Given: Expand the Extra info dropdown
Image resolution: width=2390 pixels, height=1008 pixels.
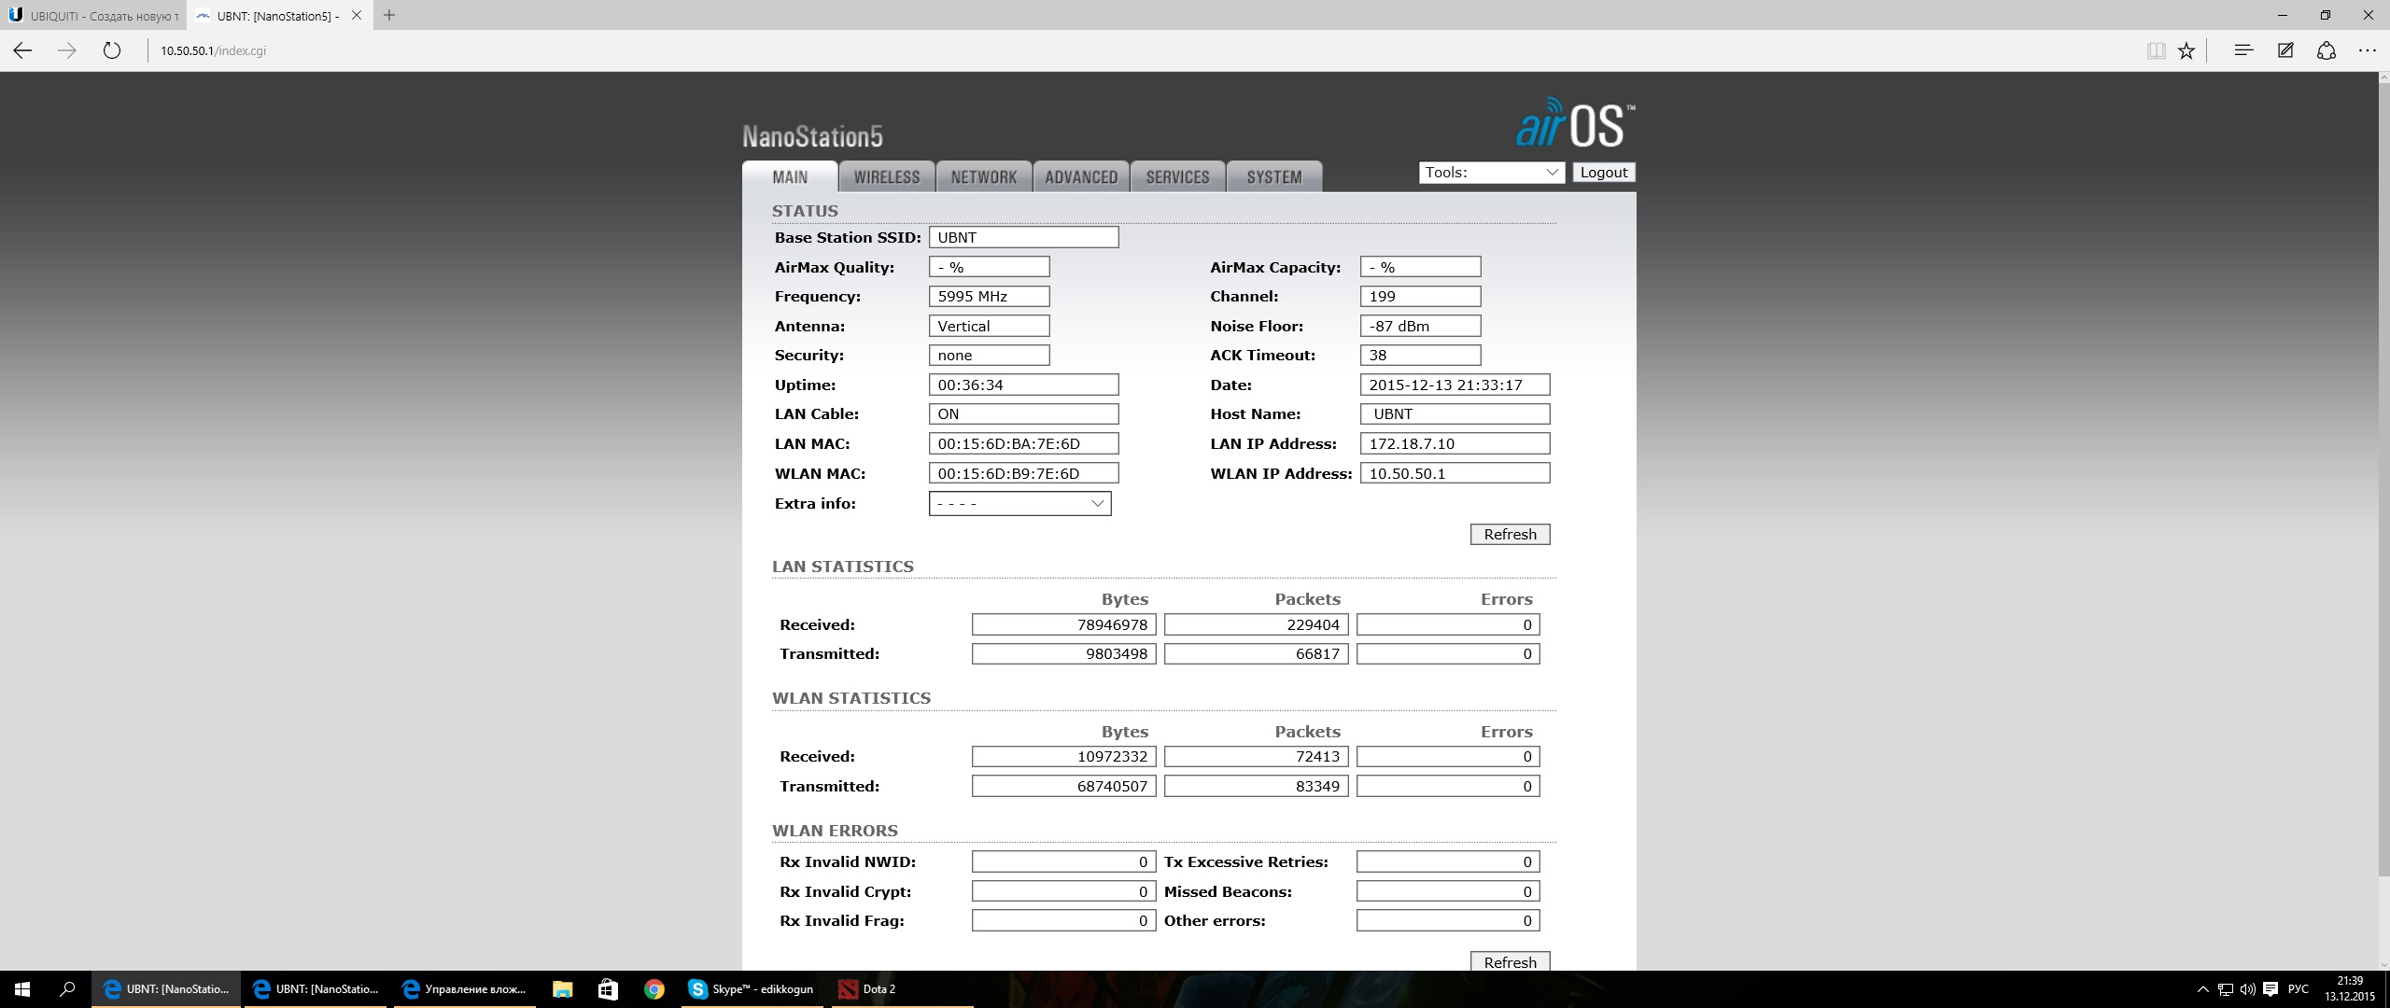Looking at the screenshot, I should coord(1020,504).
